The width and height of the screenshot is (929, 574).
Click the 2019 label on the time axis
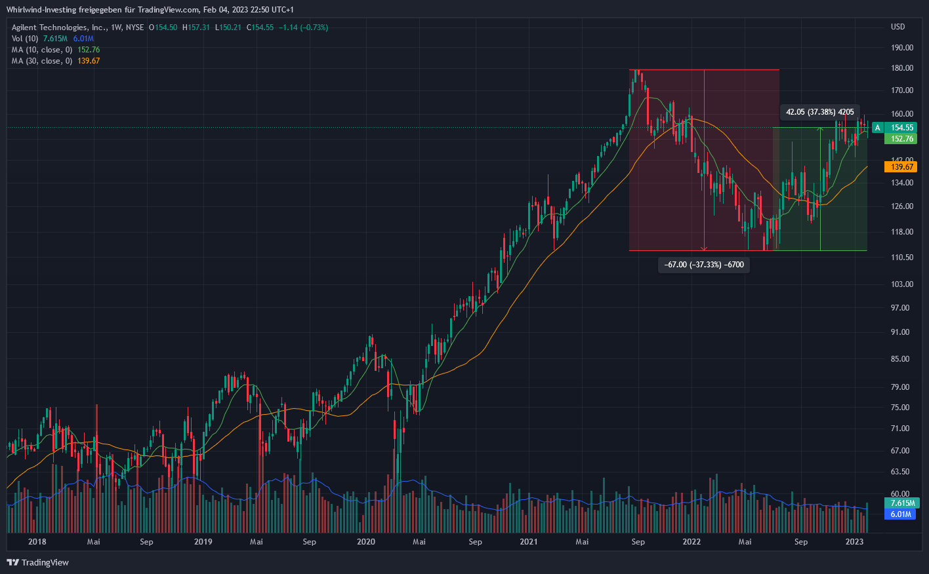(x=203, y=542)
